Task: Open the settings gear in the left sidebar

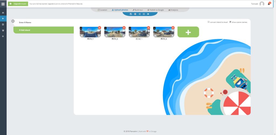Action: coord(3,36)
